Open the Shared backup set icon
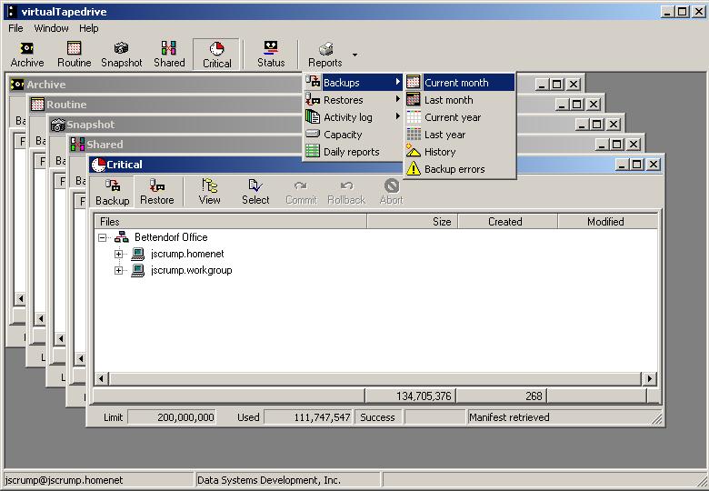The width and height of the screenshot is (709, 491). point(169,54)
